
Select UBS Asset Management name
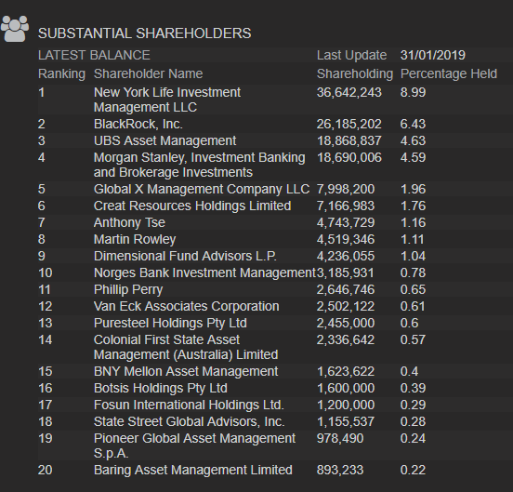tap(164, 140)
